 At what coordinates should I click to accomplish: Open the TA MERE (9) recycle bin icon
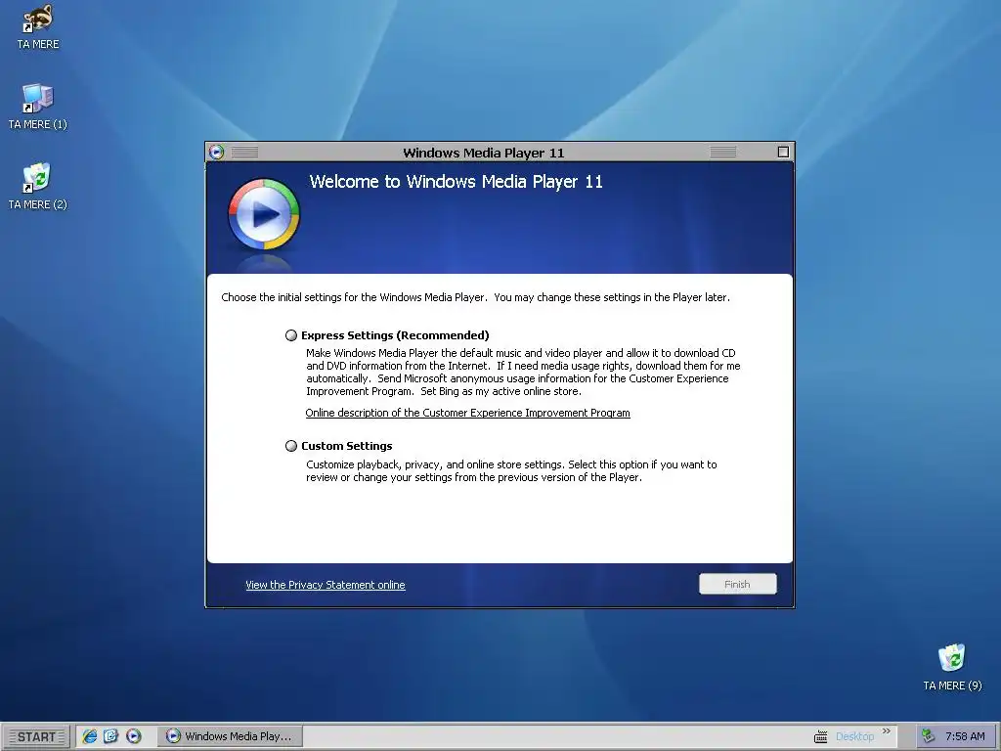click(x=952, y=667)
